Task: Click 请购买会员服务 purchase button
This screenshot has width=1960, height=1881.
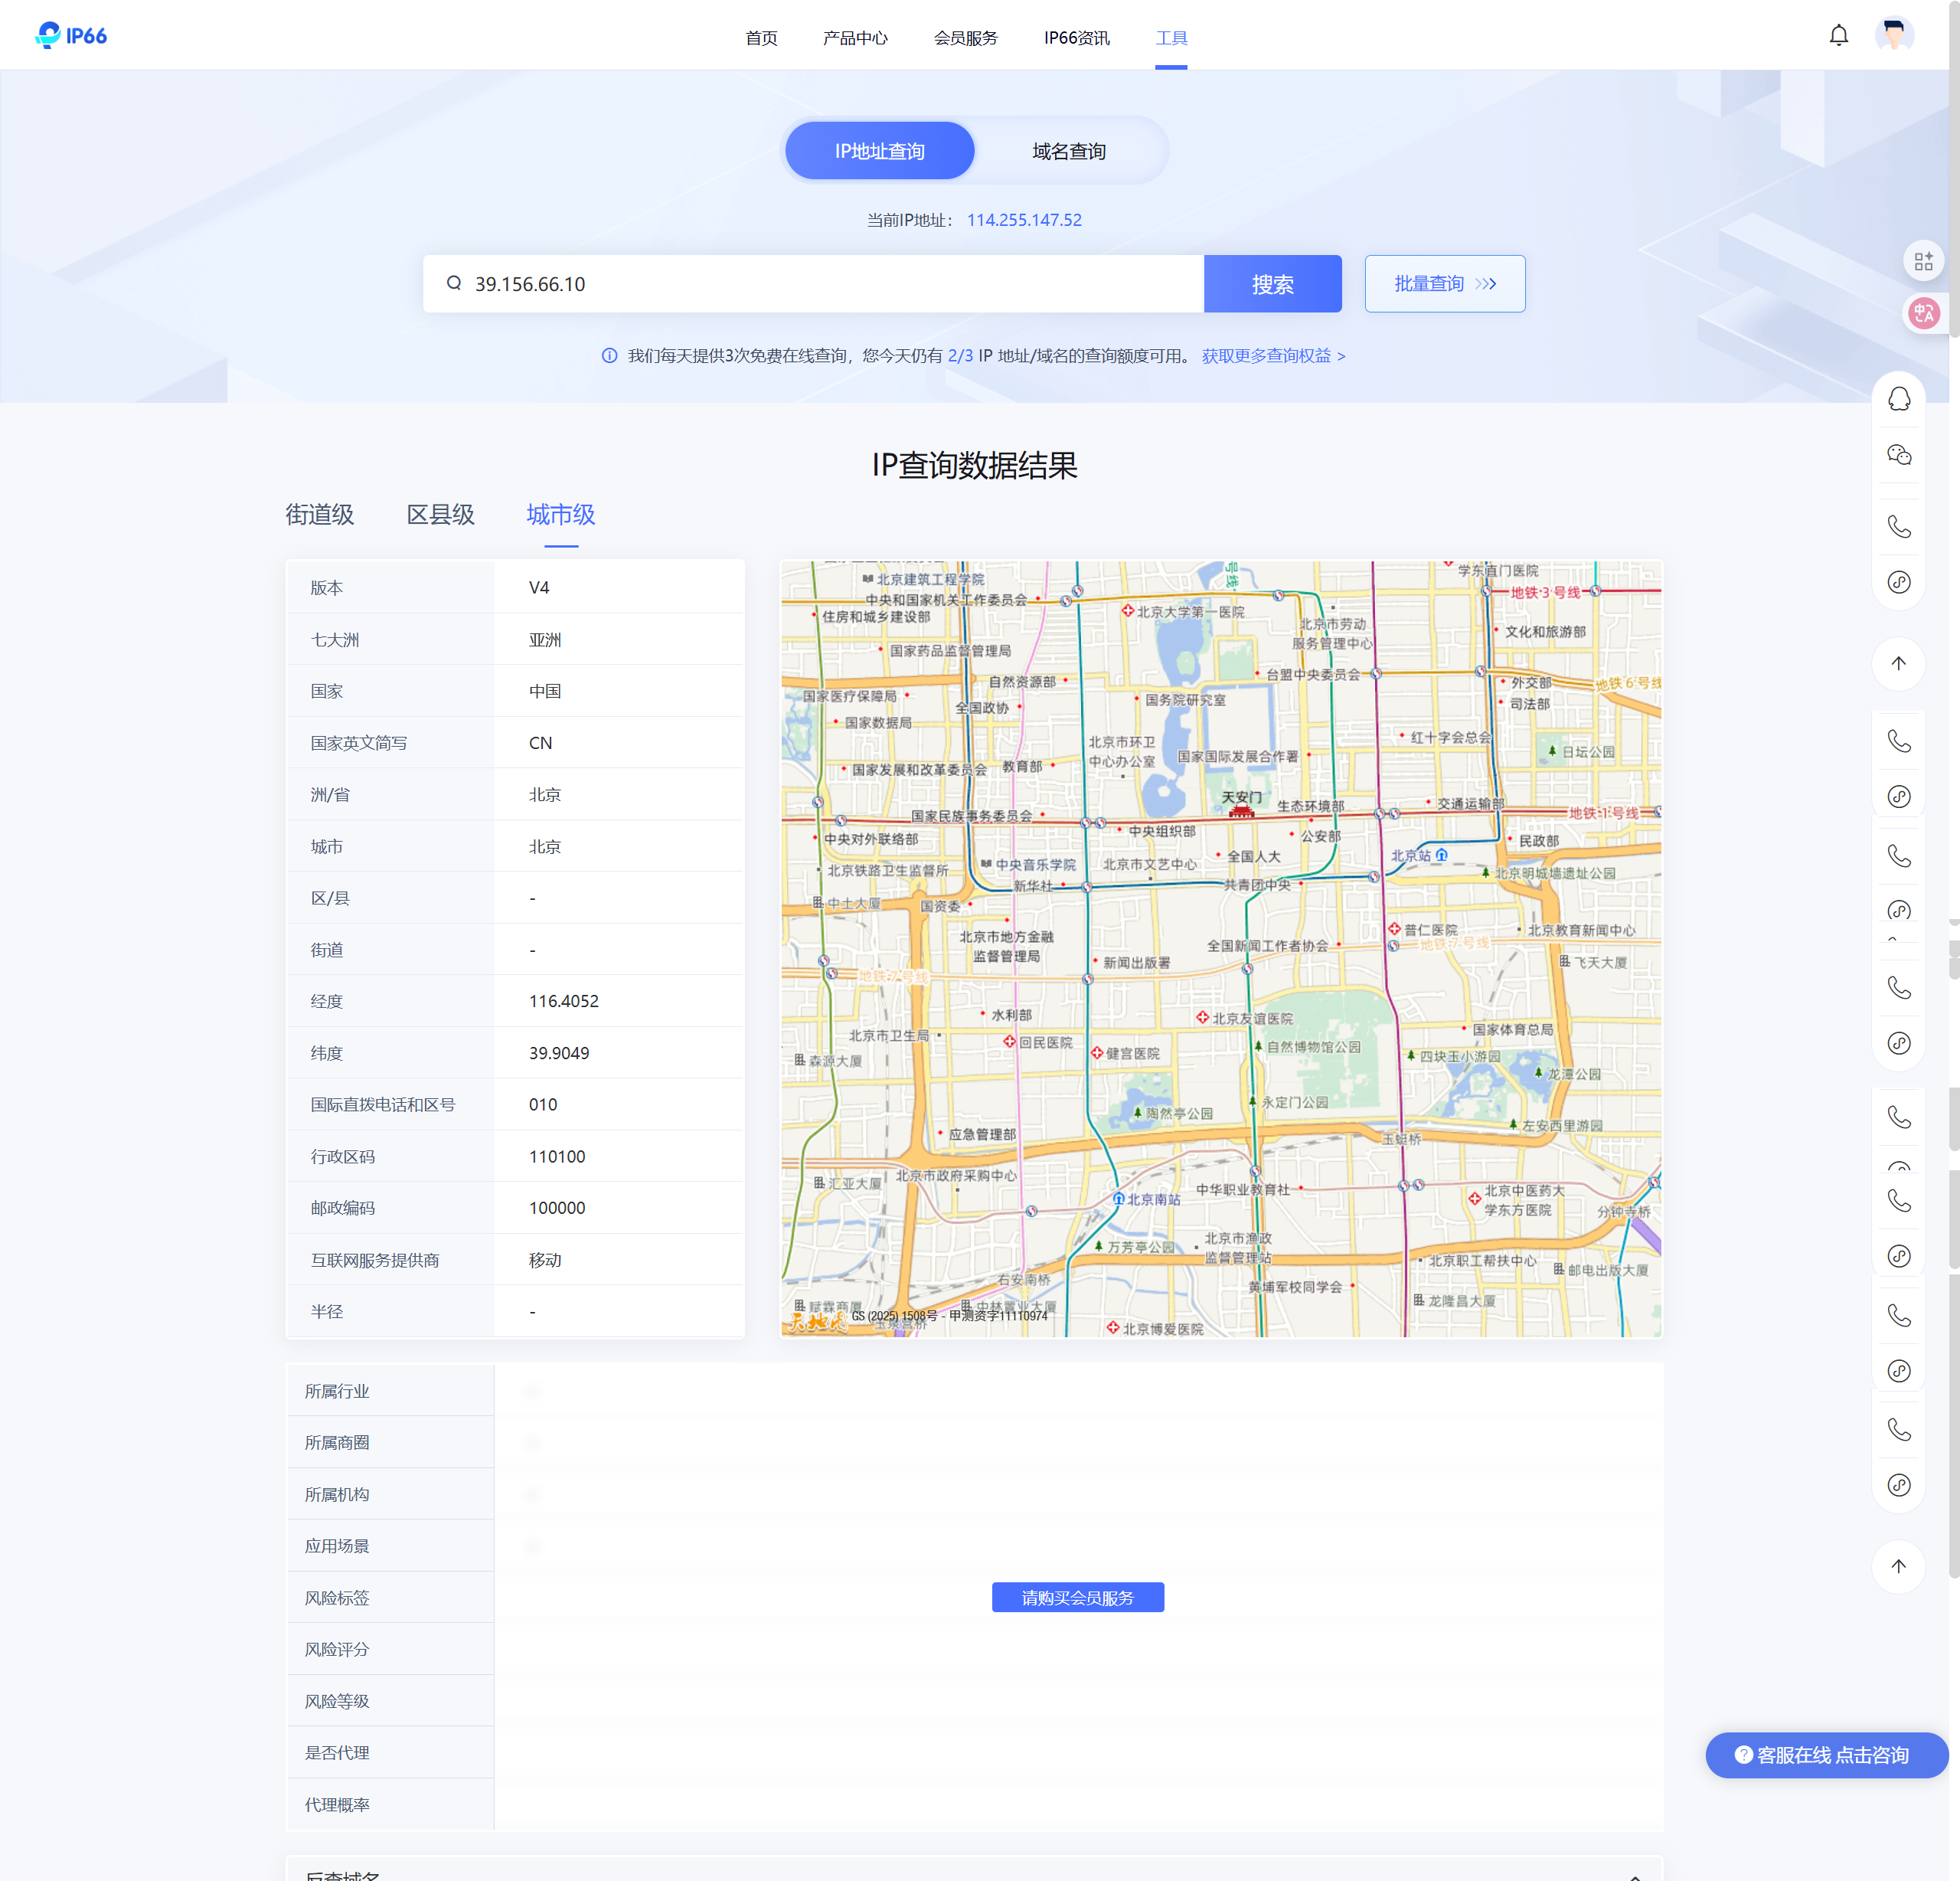Action: pos(1077,1597)
